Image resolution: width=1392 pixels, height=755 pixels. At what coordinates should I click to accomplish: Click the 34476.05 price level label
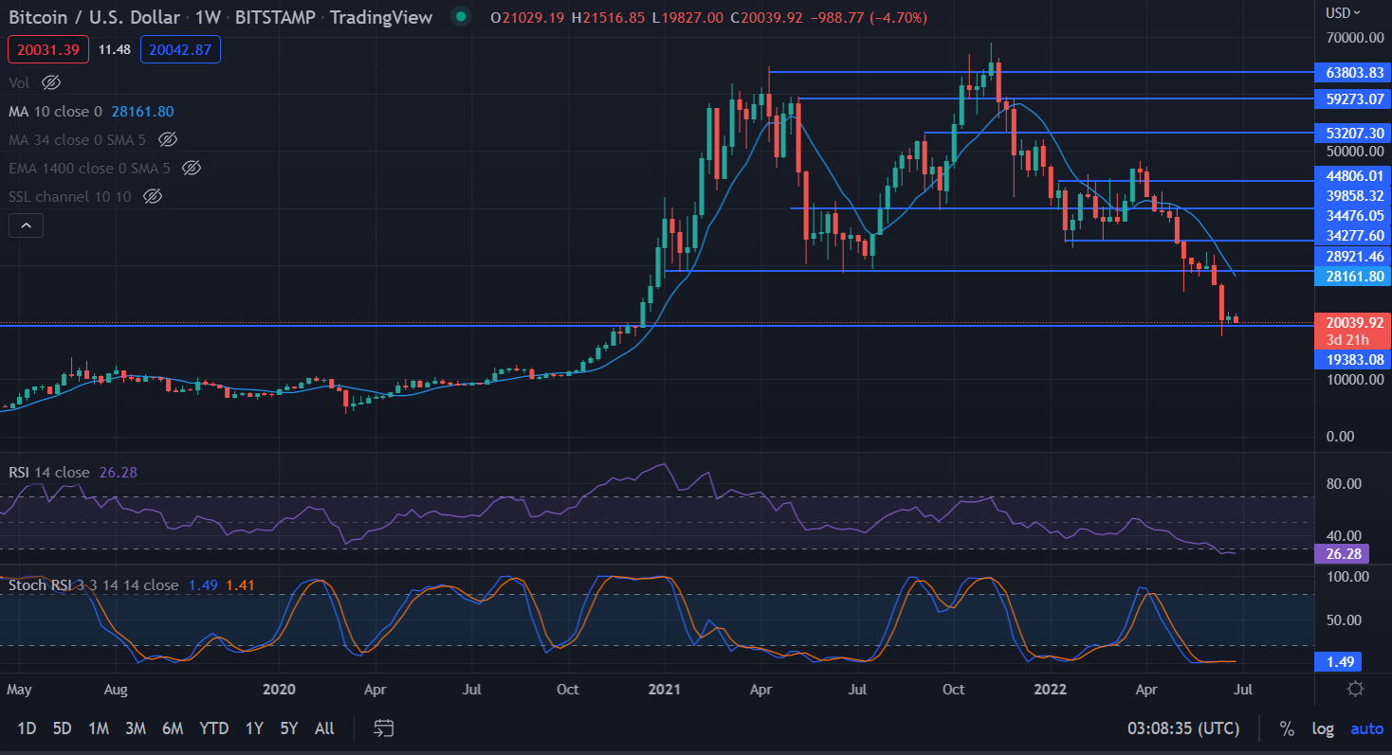click(x=1353, y=216)
